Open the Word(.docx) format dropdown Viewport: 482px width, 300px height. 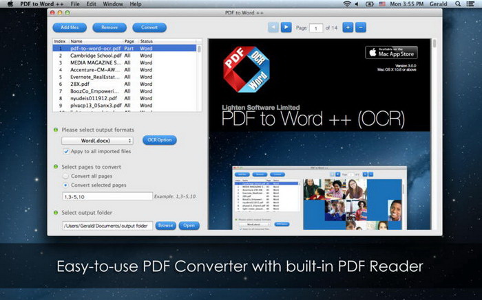click(x=98, y=141)
